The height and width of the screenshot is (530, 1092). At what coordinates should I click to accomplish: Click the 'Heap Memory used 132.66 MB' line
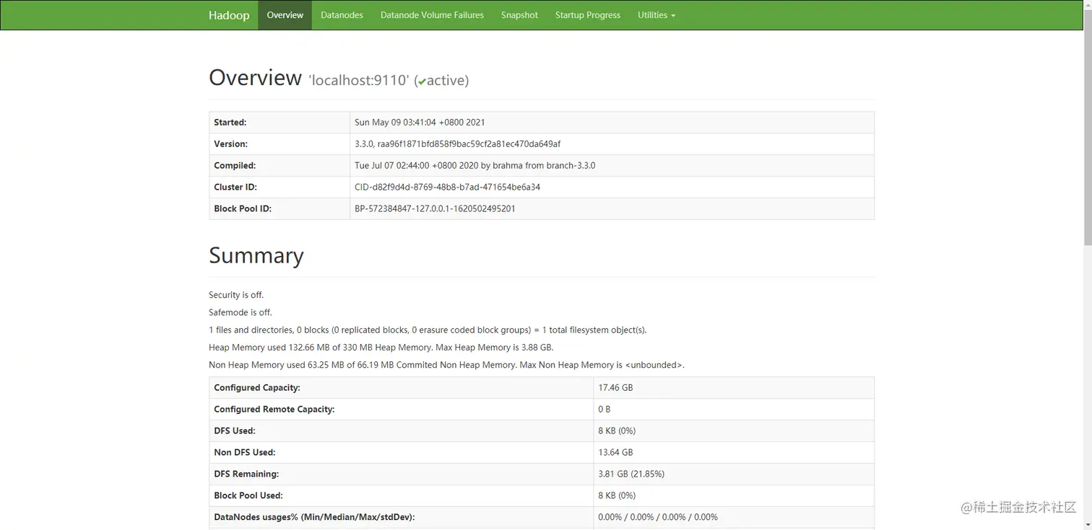tap(381, 348)
